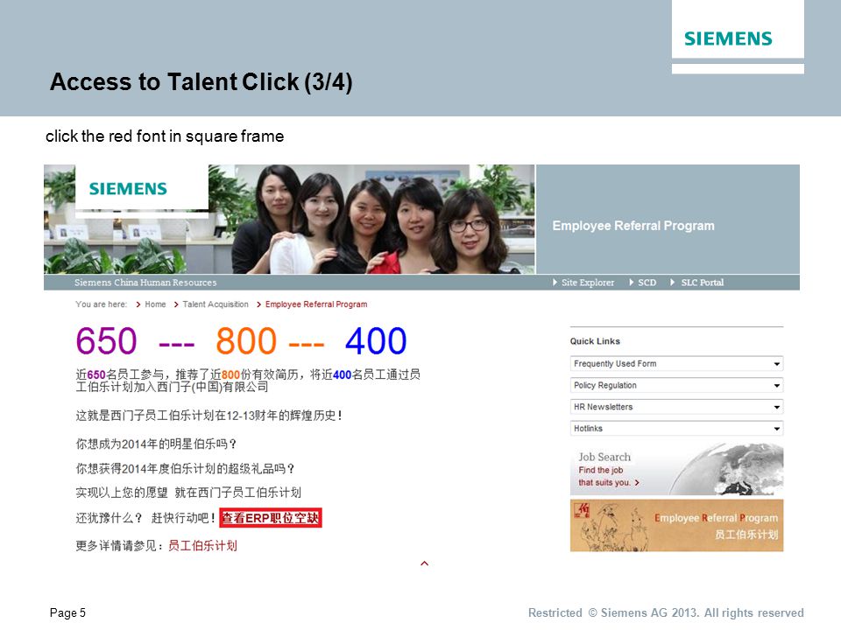Click the 'Page 5' footer text

(67, 612)
